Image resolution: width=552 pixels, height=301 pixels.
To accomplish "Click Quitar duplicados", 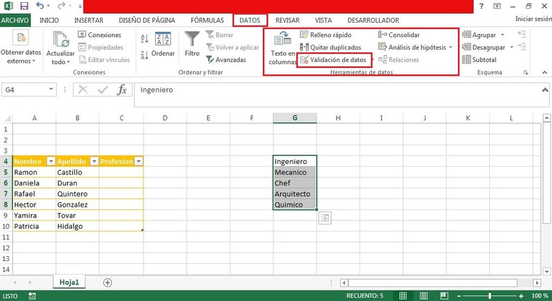I will click(x=331, y=47).
